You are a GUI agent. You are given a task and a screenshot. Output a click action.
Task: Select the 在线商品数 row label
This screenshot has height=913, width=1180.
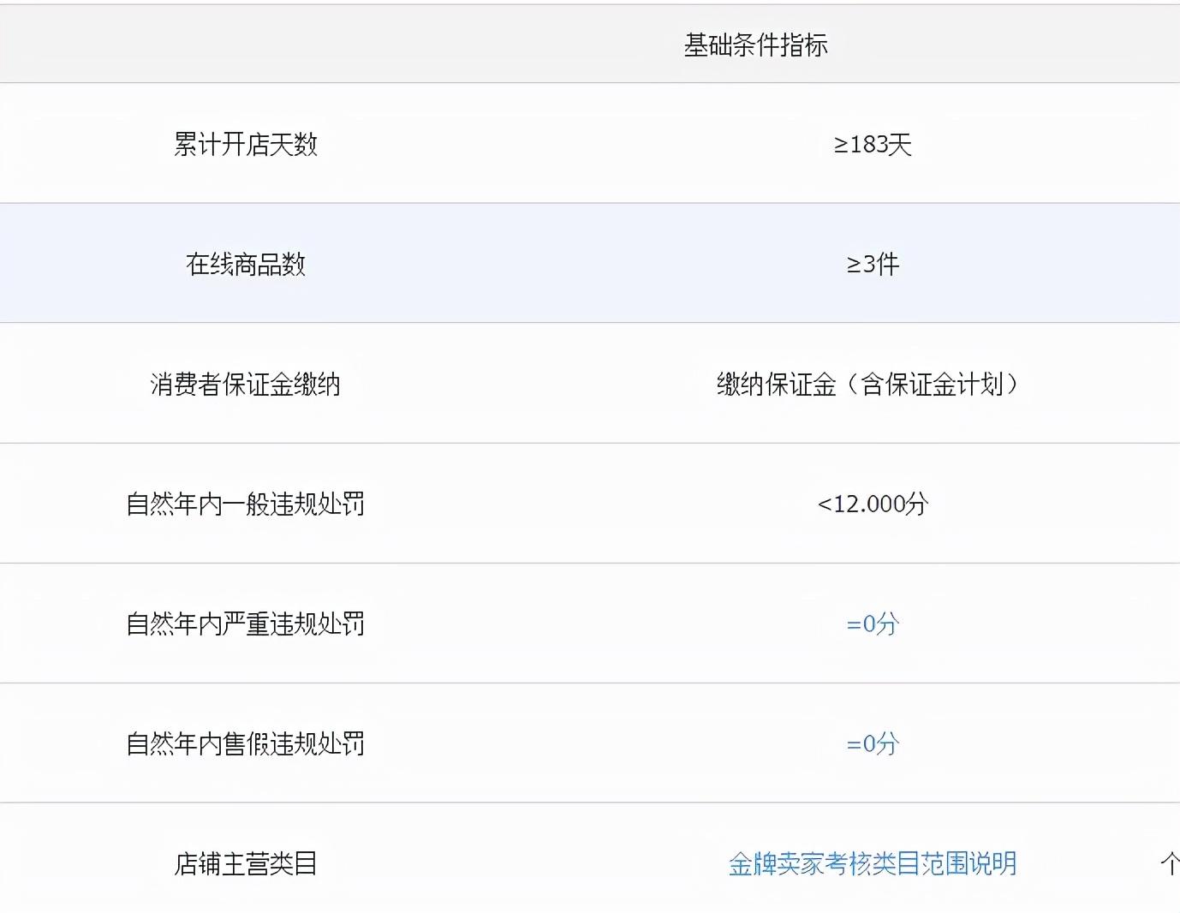click(246, 264)
